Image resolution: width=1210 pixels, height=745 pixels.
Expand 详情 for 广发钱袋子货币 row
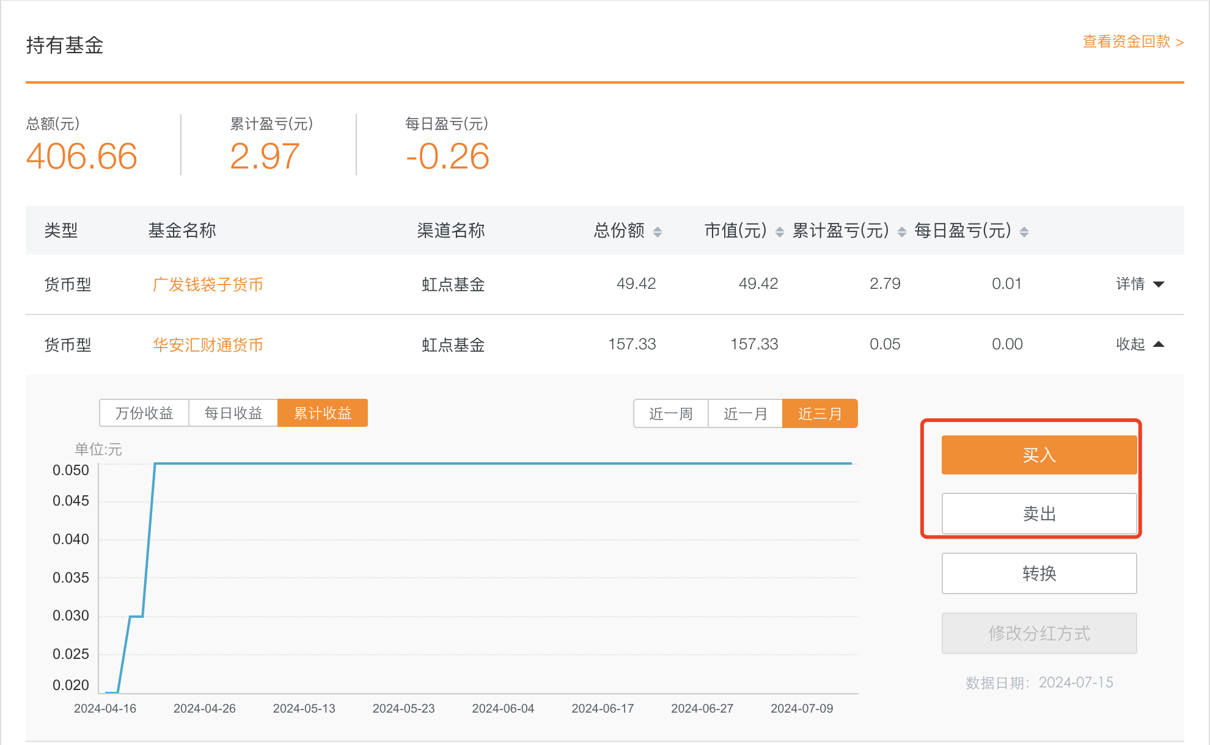point(1140,284)
